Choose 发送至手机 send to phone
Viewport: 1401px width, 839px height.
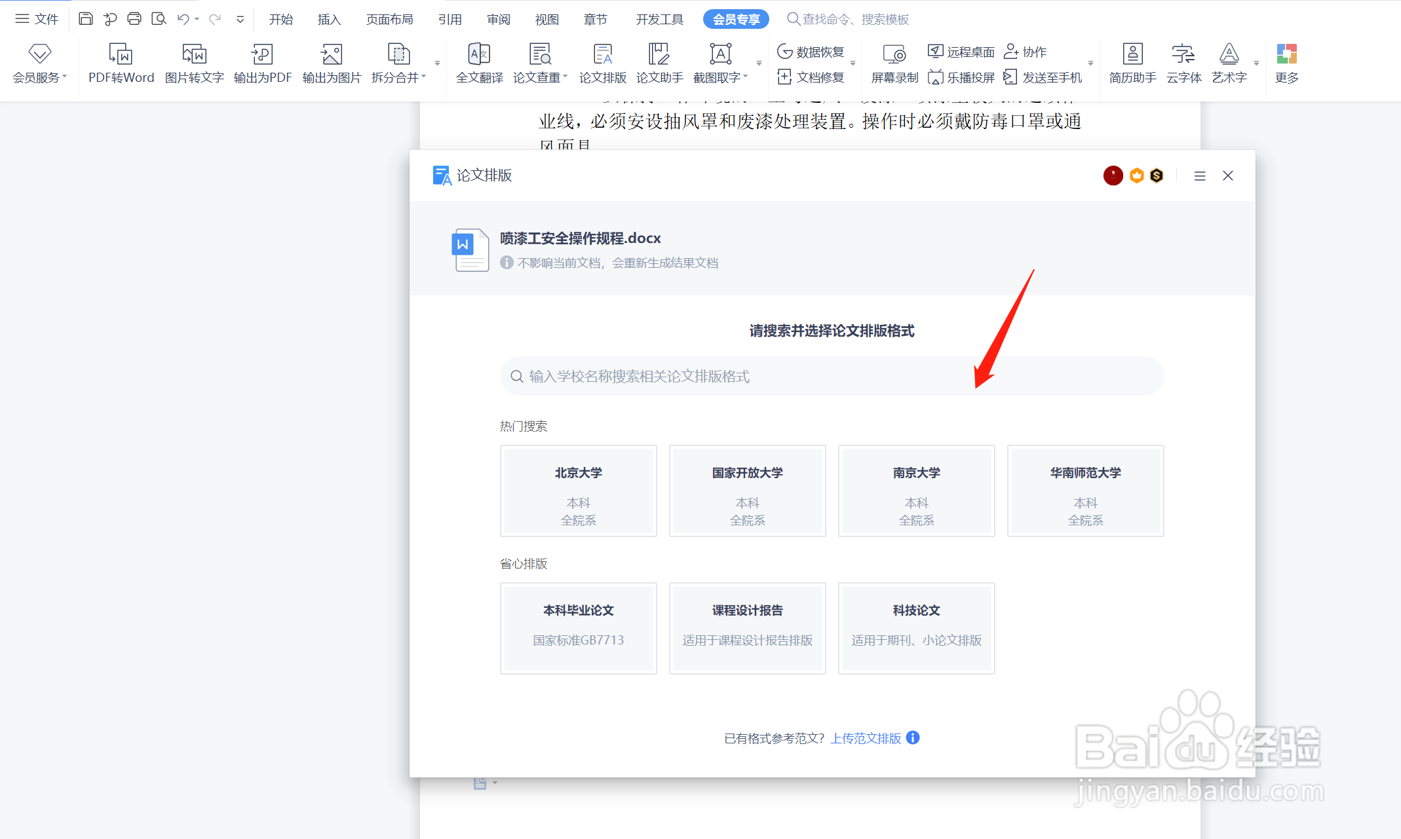[x=1043, y=77]
